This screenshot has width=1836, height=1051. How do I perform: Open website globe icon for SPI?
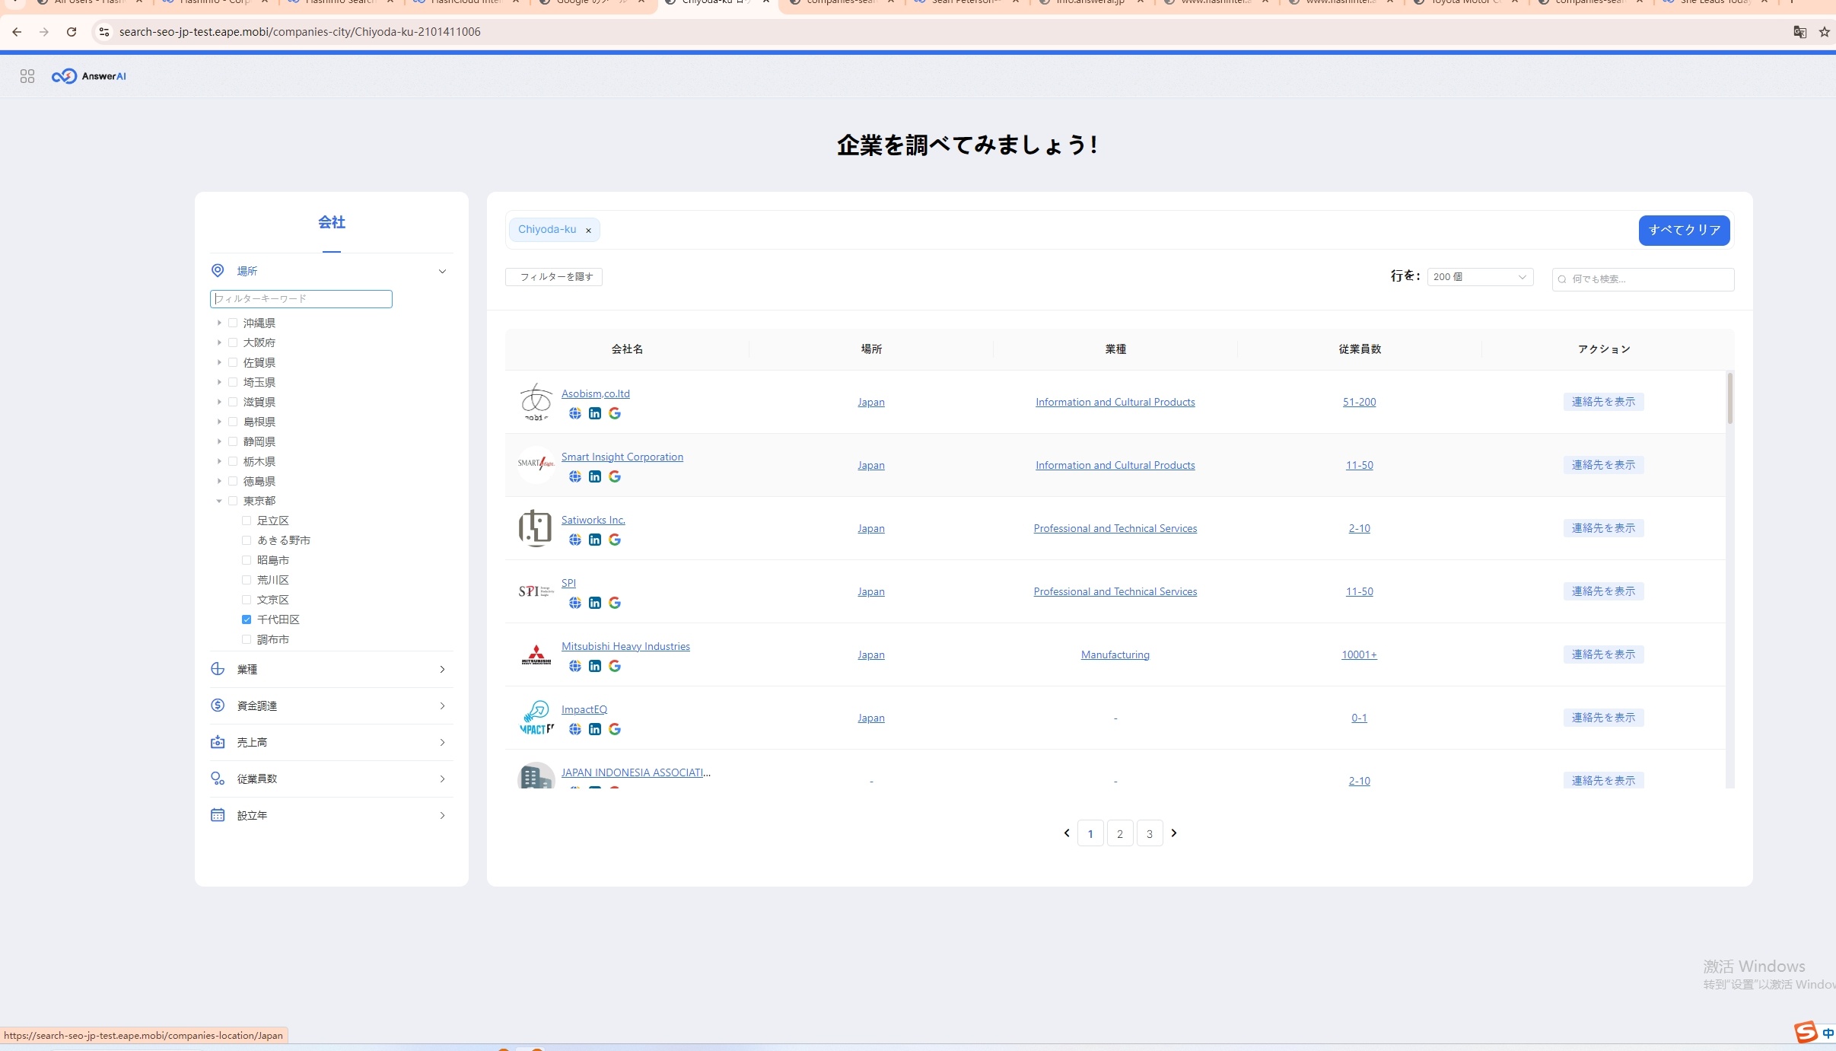(575, 603)
